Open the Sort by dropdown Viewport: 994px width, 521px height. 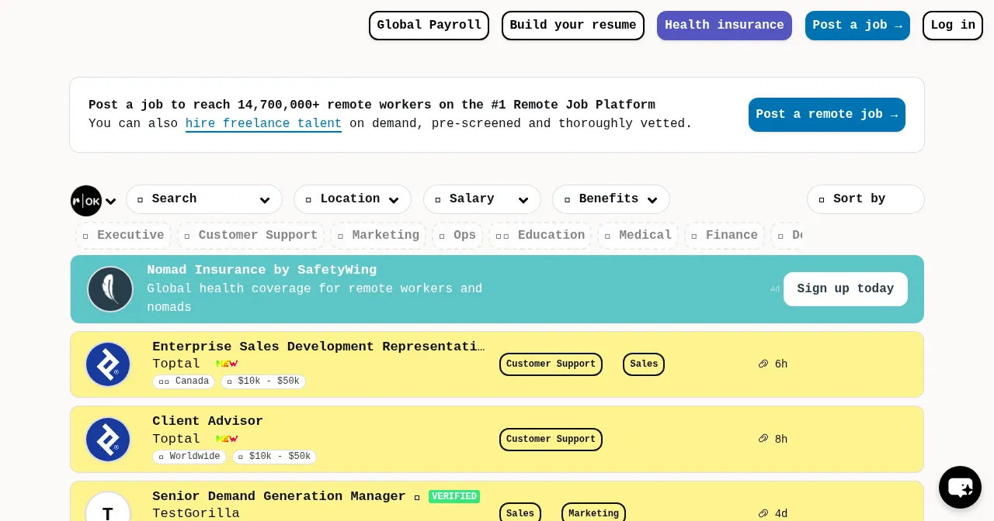(866, 199)
